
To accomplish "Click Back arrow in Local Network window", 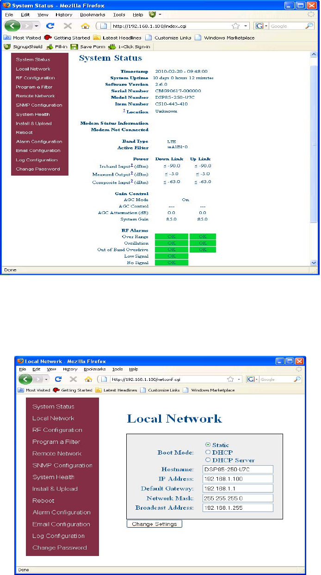I will pyautogui.click(x=26, y=379).
